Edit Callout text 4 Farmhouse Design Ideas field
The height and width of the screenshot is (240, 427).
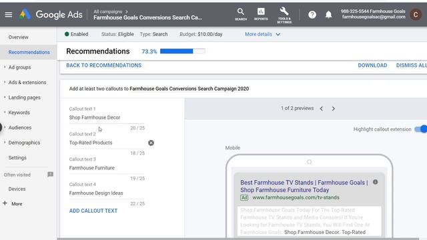(107, 193)
